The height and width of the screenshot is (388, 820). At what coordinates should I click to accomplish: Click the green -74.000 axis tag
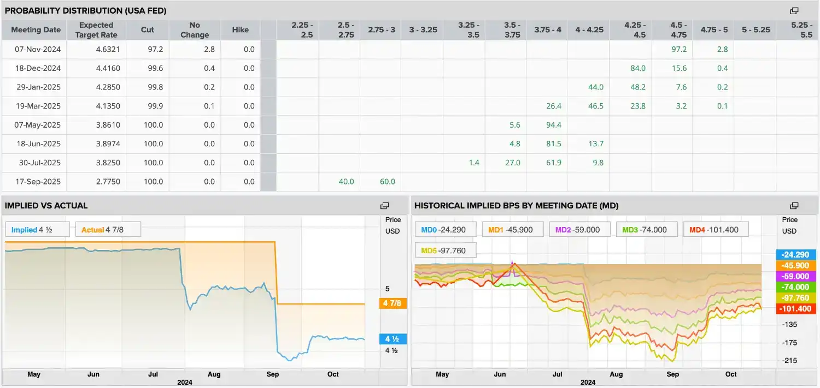(795, 287)
